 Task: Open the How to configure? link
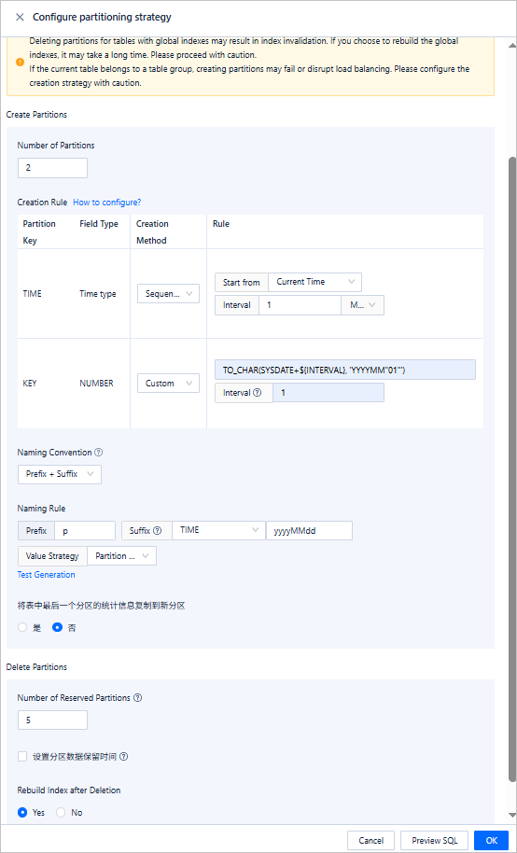(x=107, y=202)
